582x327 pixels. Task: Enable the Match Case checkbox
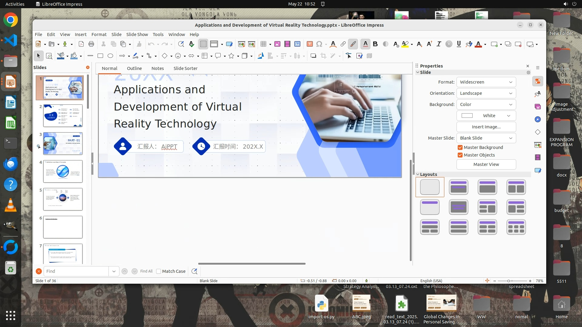click(159, 271)
